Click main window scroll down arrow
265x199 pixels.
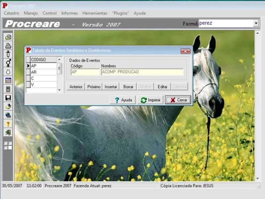[257, 178]
